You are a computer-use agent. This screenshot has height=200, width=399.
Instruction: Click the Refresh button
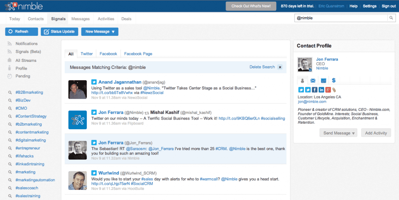point(22,32)
